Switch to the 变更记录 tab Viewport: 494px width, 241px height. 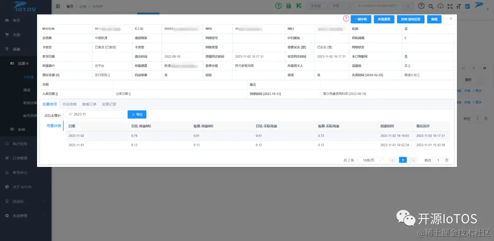click(x=109, y=104)
